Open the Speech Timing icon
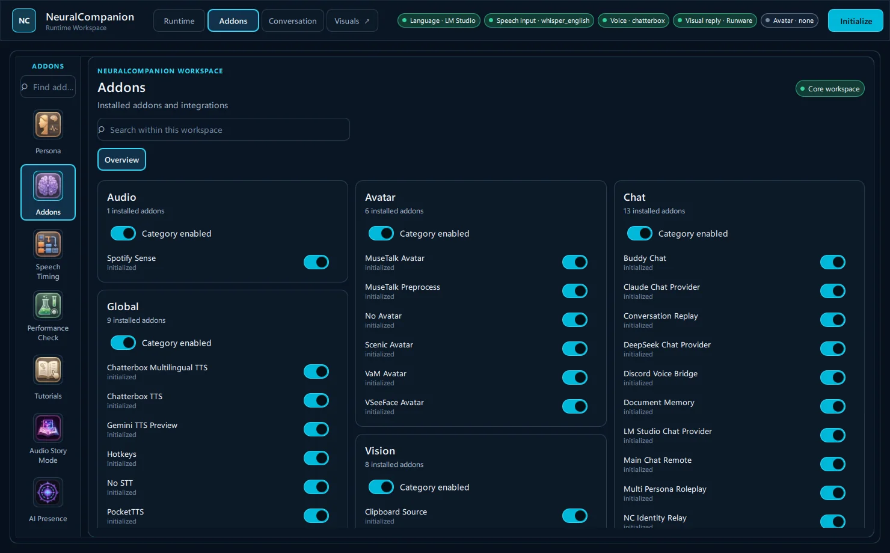 [x=48, y=245]
